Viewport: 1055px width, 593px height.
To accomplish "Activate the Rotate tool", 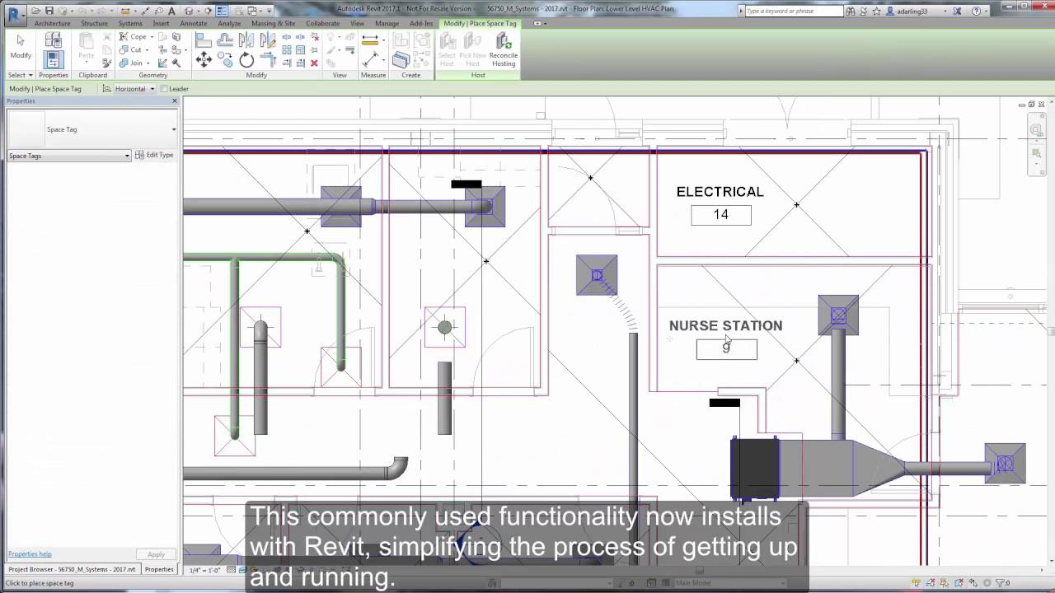I will click(246, 60).
